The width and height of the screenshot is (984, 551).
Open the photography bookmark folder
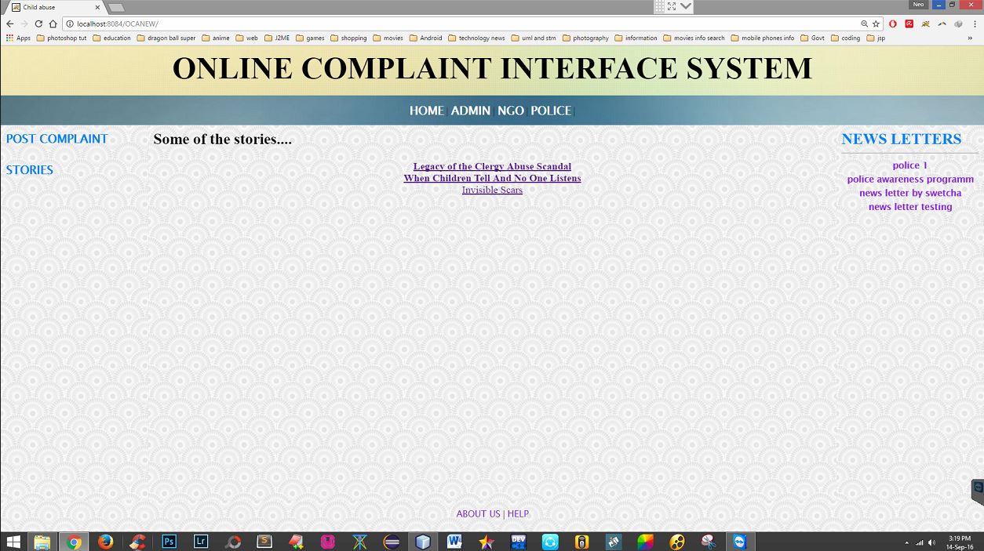coord(585,38)
